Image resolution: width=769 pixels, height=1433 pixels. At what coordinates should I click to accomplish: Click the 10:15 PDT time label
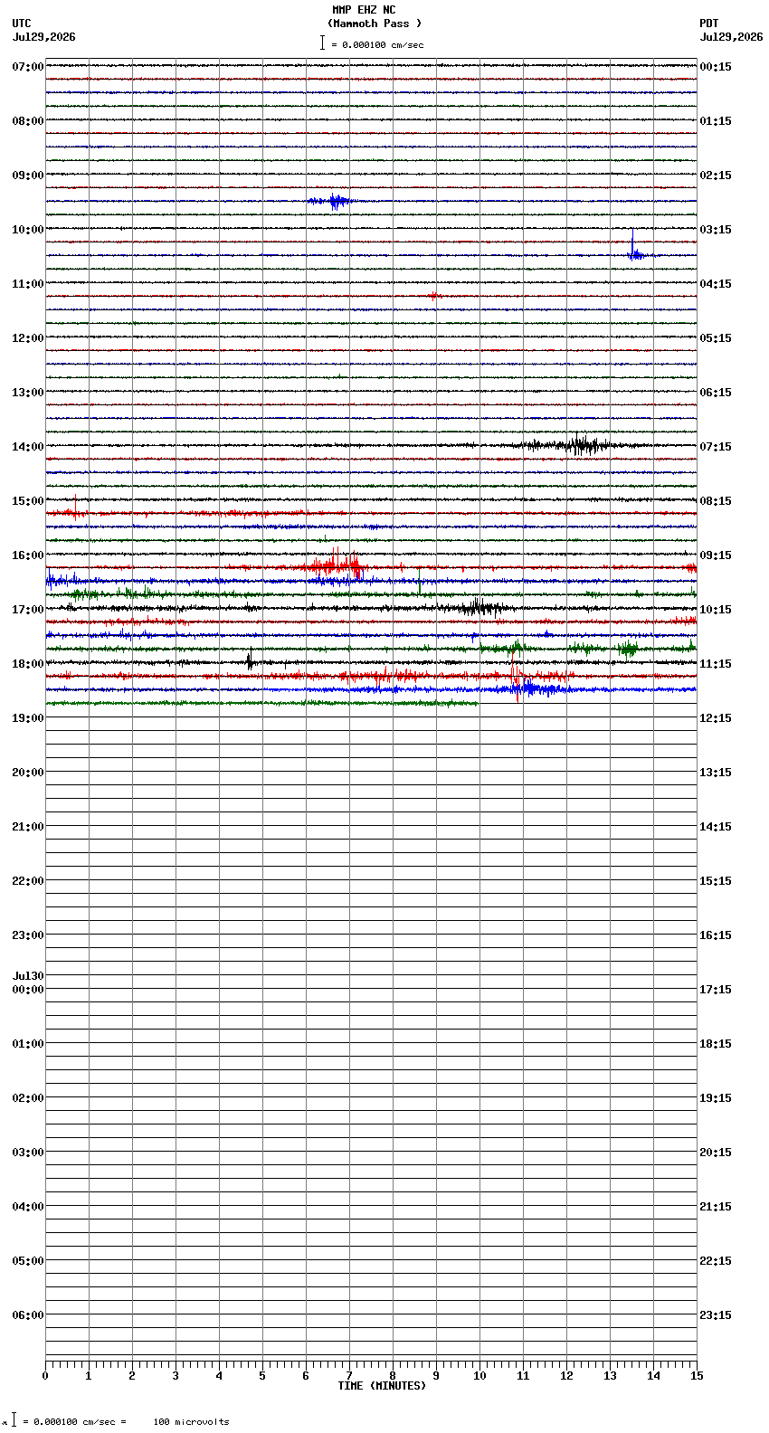[716, 610]
